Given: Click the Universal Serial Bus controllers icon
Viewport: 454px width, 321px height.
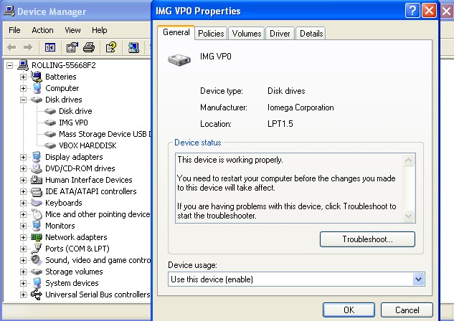Looking at the screenshot, I should click(37, 294).
